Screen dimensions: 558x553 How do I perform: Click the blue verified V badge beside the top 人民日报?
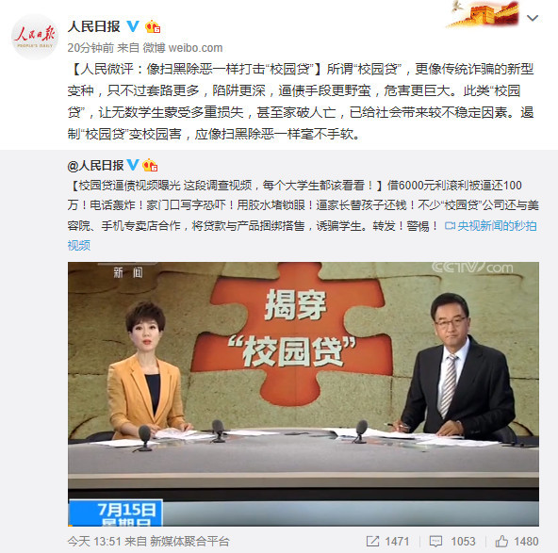point(133,26)
